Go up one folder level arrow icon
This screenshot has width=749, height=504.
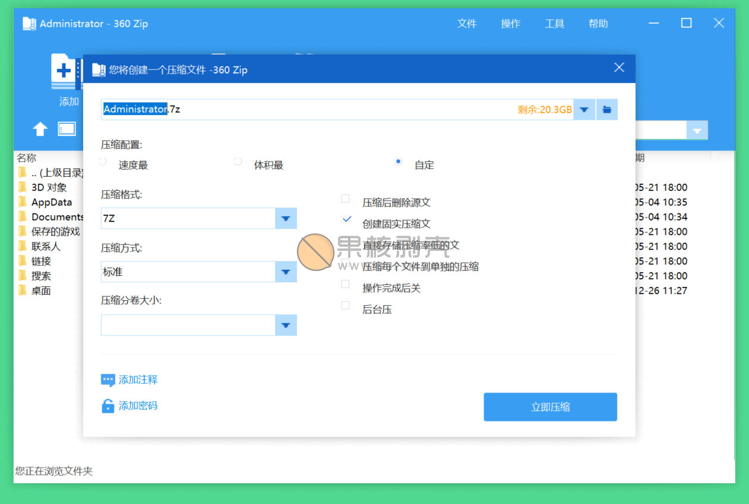40,129
